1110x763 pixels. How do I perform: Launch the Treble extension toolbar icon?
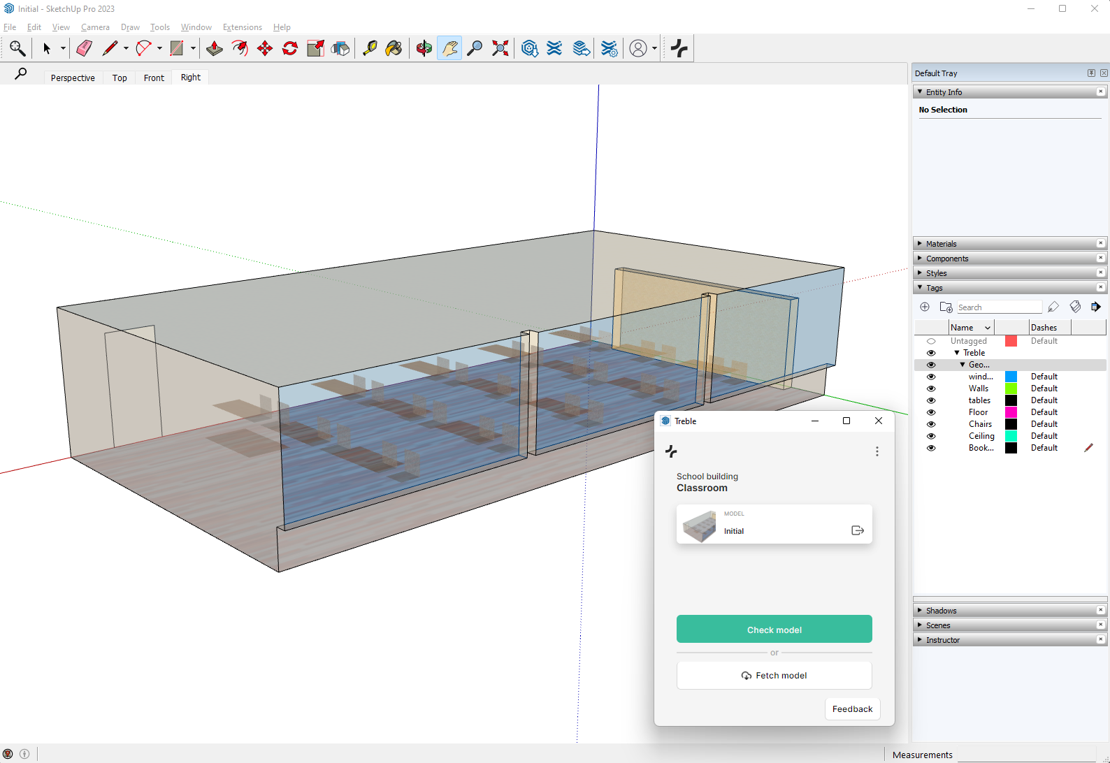[679, 48]
